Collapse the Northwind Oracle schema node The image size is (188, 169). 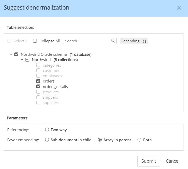click(x=11, y=54)
